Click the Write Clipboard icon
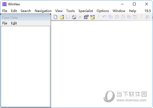Screen dimensions: 153x108 click(x=117, y=17)
